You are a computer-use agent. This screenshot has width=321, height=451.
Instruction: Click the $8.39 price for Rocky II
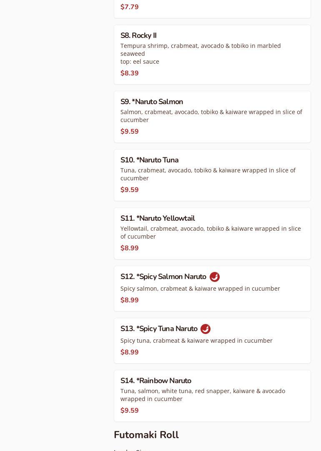[x=130, y=73]
